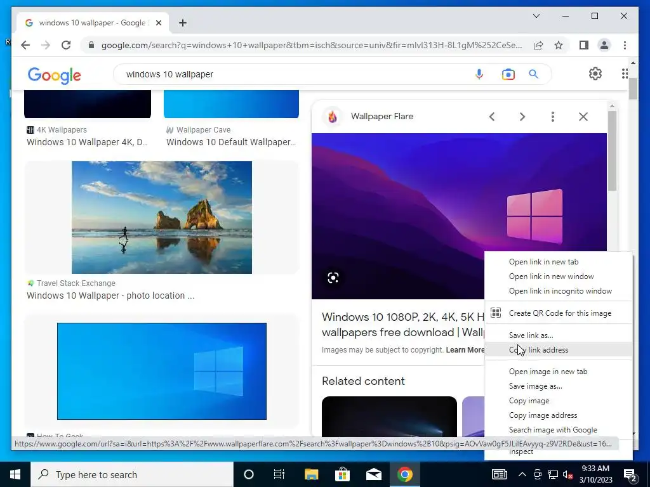
Task: Open Windows 10 Wallpaper - photo location link
Action: tap(110, 295)
